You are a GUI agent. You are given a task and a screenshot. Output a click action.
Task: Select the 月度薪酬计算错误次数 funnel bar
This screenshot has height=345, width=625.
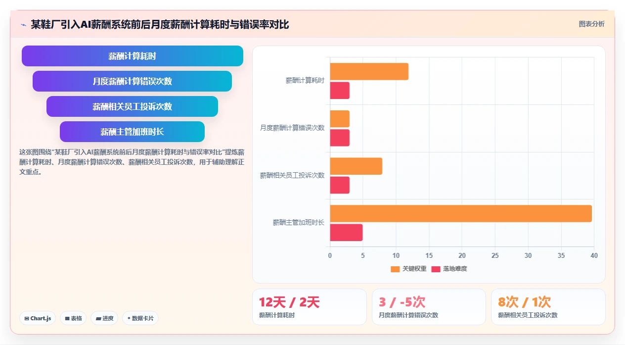tap(133, 81)
